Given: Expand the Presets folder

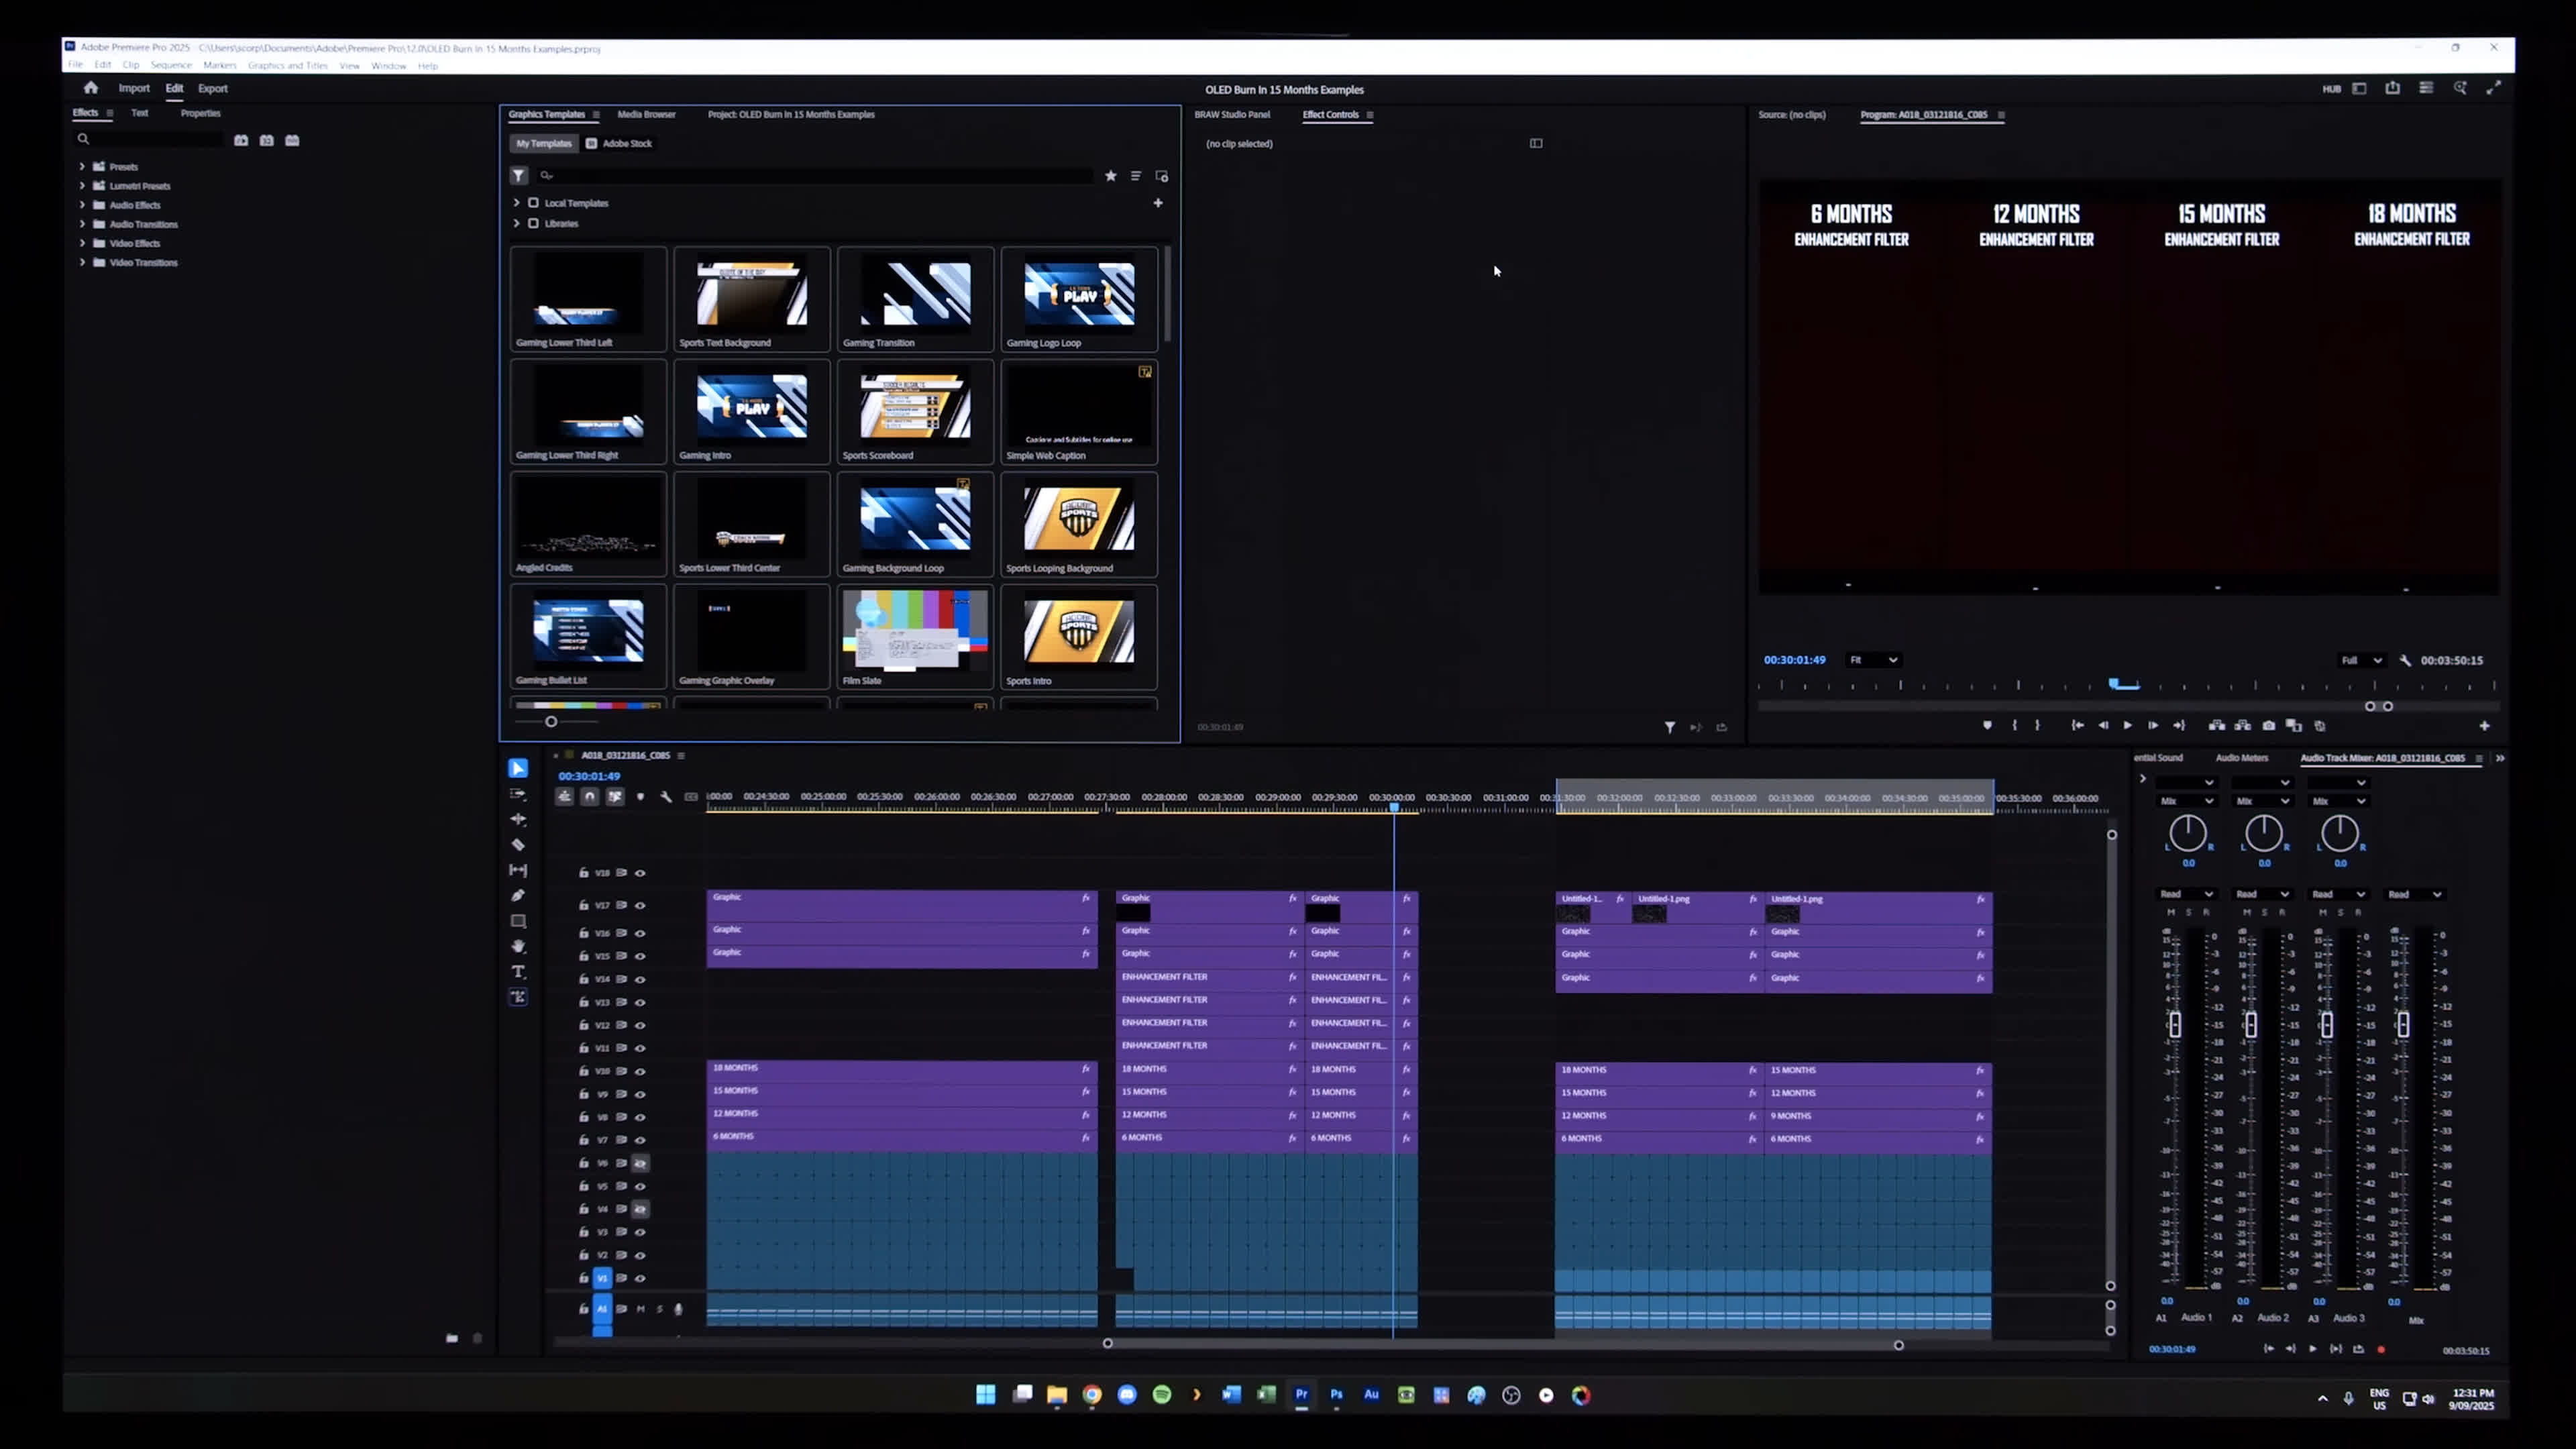Looking at the screenshot, I should (82, 166).
